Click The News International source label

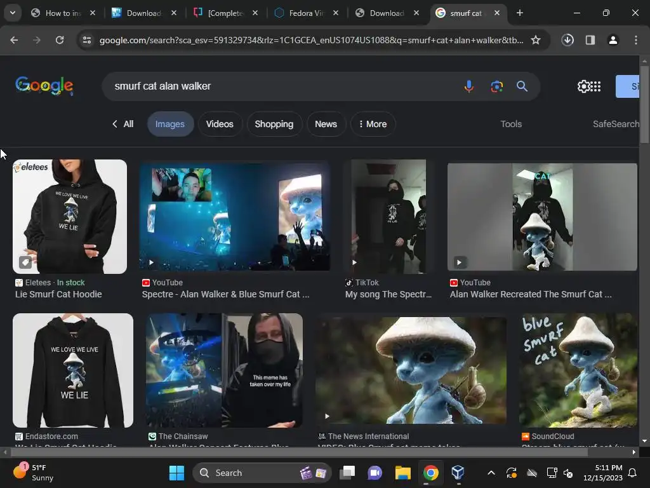(368, 436)
